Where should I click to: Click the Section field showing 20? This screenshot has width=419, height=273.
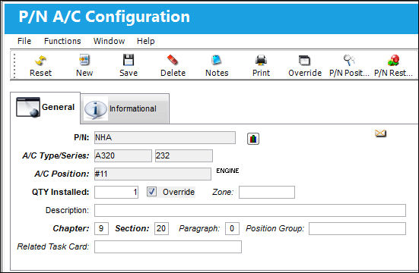(161, 228)
